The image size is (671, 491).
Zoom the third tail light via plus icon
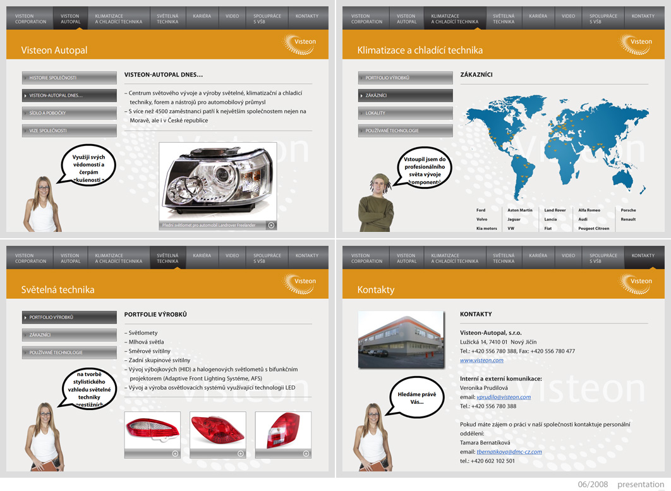(306, 454)
